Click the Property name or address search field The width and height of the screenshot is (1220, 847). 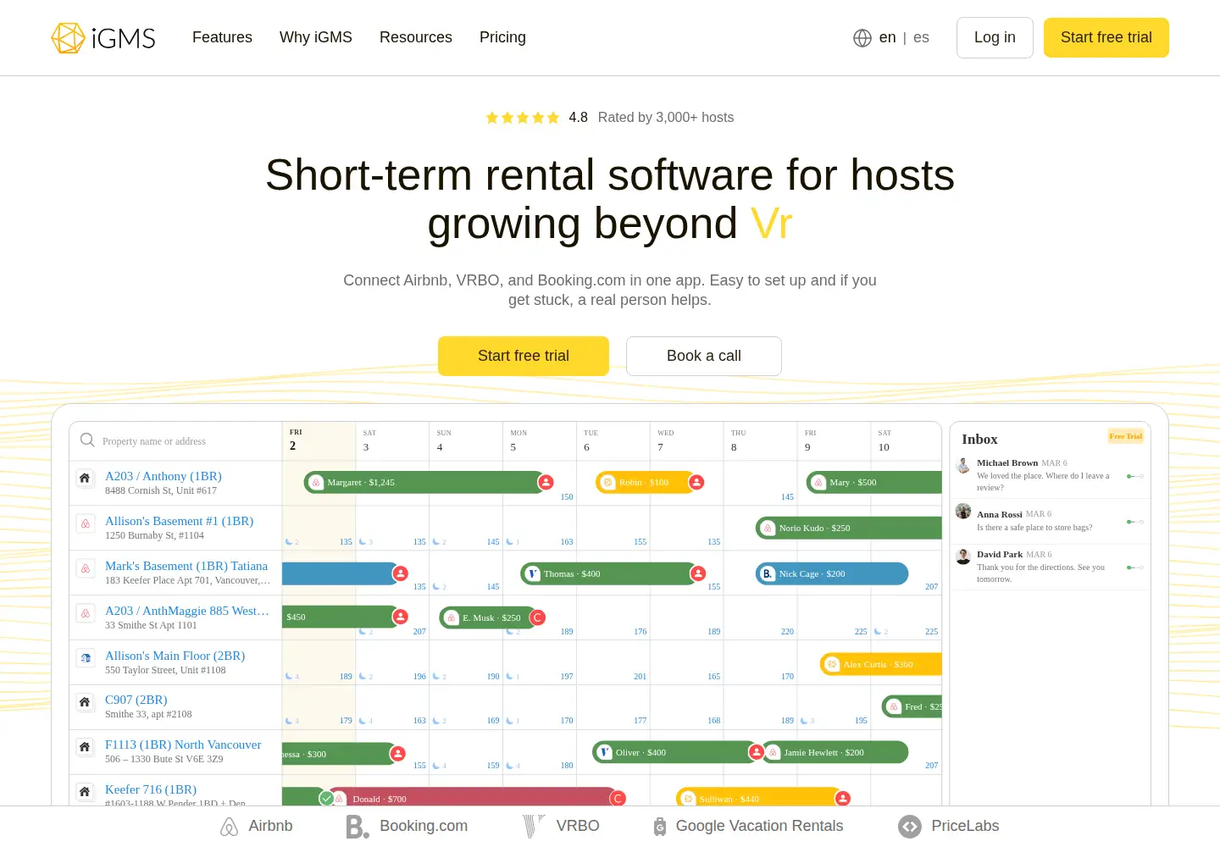[175, 440]
